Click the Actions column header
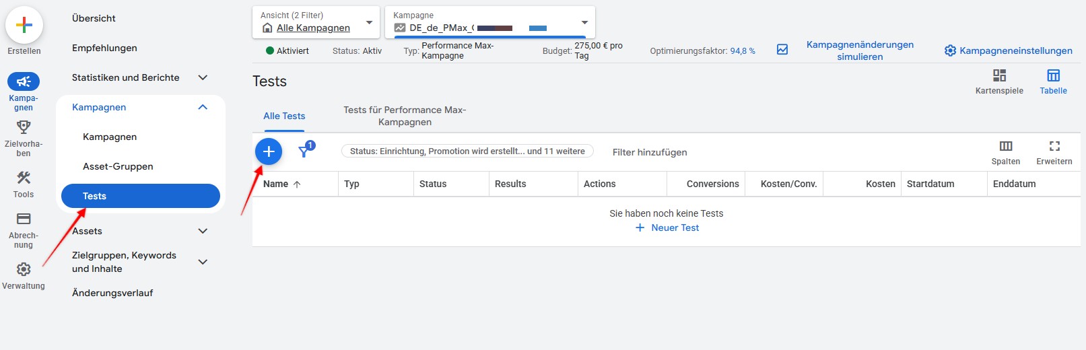Viewport: 1086px width, 350px height. (x=599, y=184)
